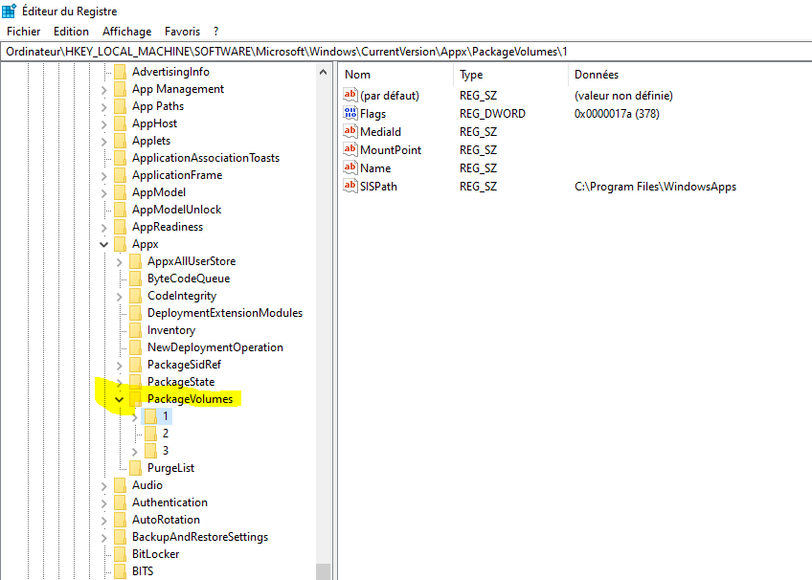Click REG_SZ type in MountPoint row
Image resolution: width=812 pixels, height=580 pixels.
tap(478, 150)
